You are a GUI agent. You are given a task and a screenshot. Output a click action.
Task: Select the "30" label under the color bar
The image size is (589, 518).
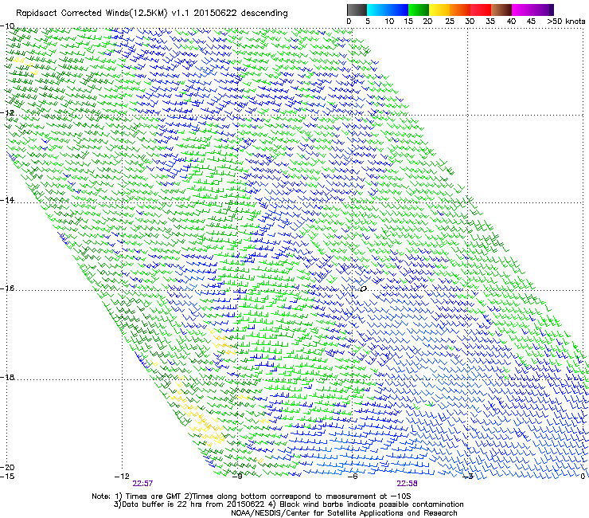pos(470,22)
